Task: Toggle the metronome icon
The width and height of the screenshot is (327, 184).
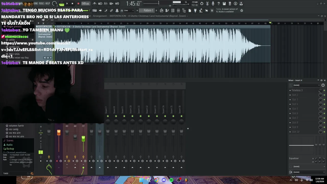Action: (x=95, y=4)
